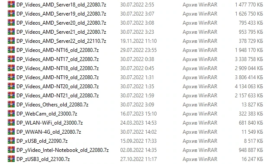Click the WinRAR icon of DP_Videos_AMD-NT17_old_22080.7z
This screenshot has height=164, width=270.
click(11, 59)
